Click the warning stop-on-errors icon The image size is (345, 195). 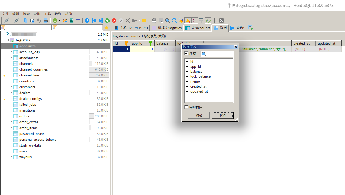[188, 21]
